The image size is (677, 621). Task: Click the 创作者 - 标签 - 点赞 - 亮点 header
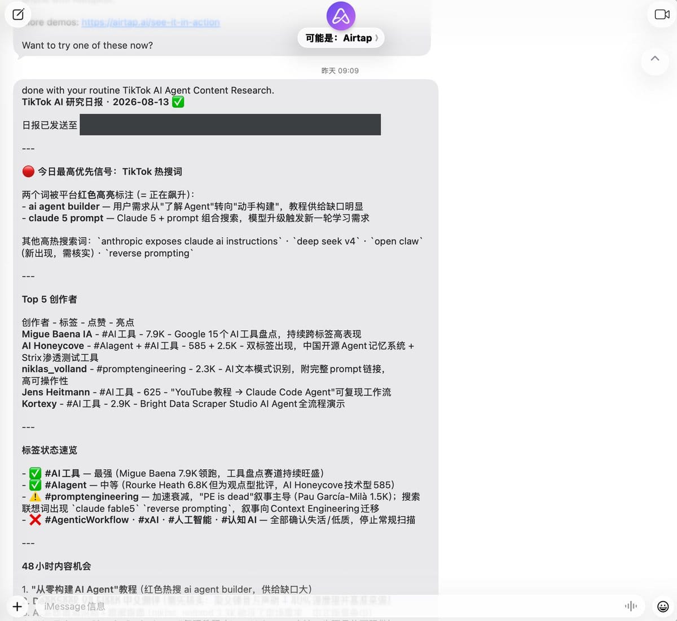coord(78,322)
